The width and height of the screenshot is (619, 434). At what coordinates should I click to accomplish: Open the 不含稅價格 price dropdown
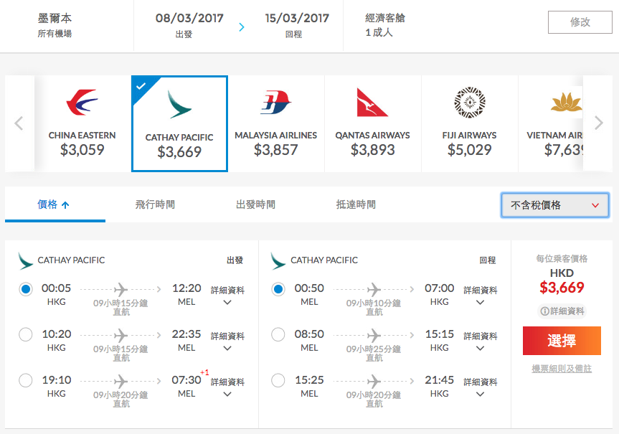click(x=554, y=205)
